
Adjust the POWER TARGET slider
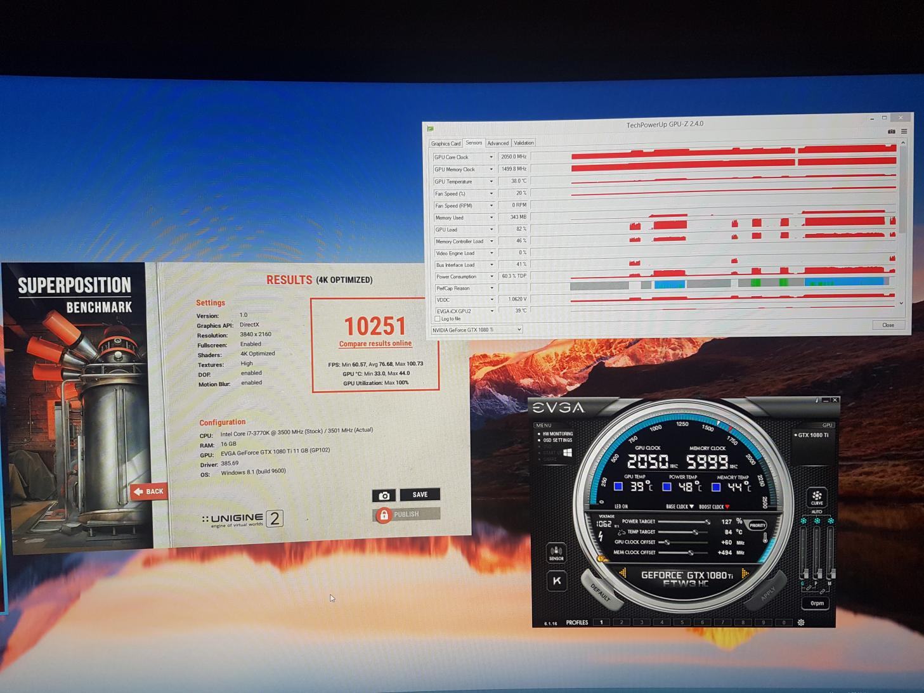684,522
